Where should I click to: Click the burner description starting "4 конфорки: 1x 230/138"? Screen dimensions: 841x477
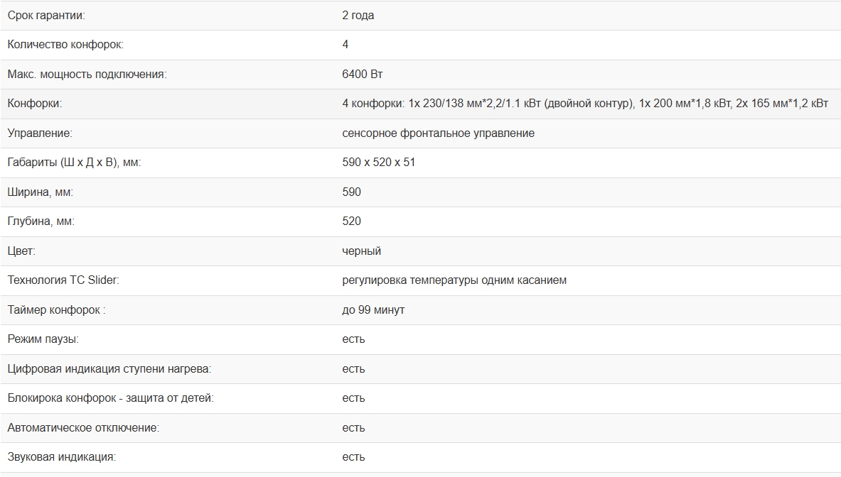(x=584, y=104)
